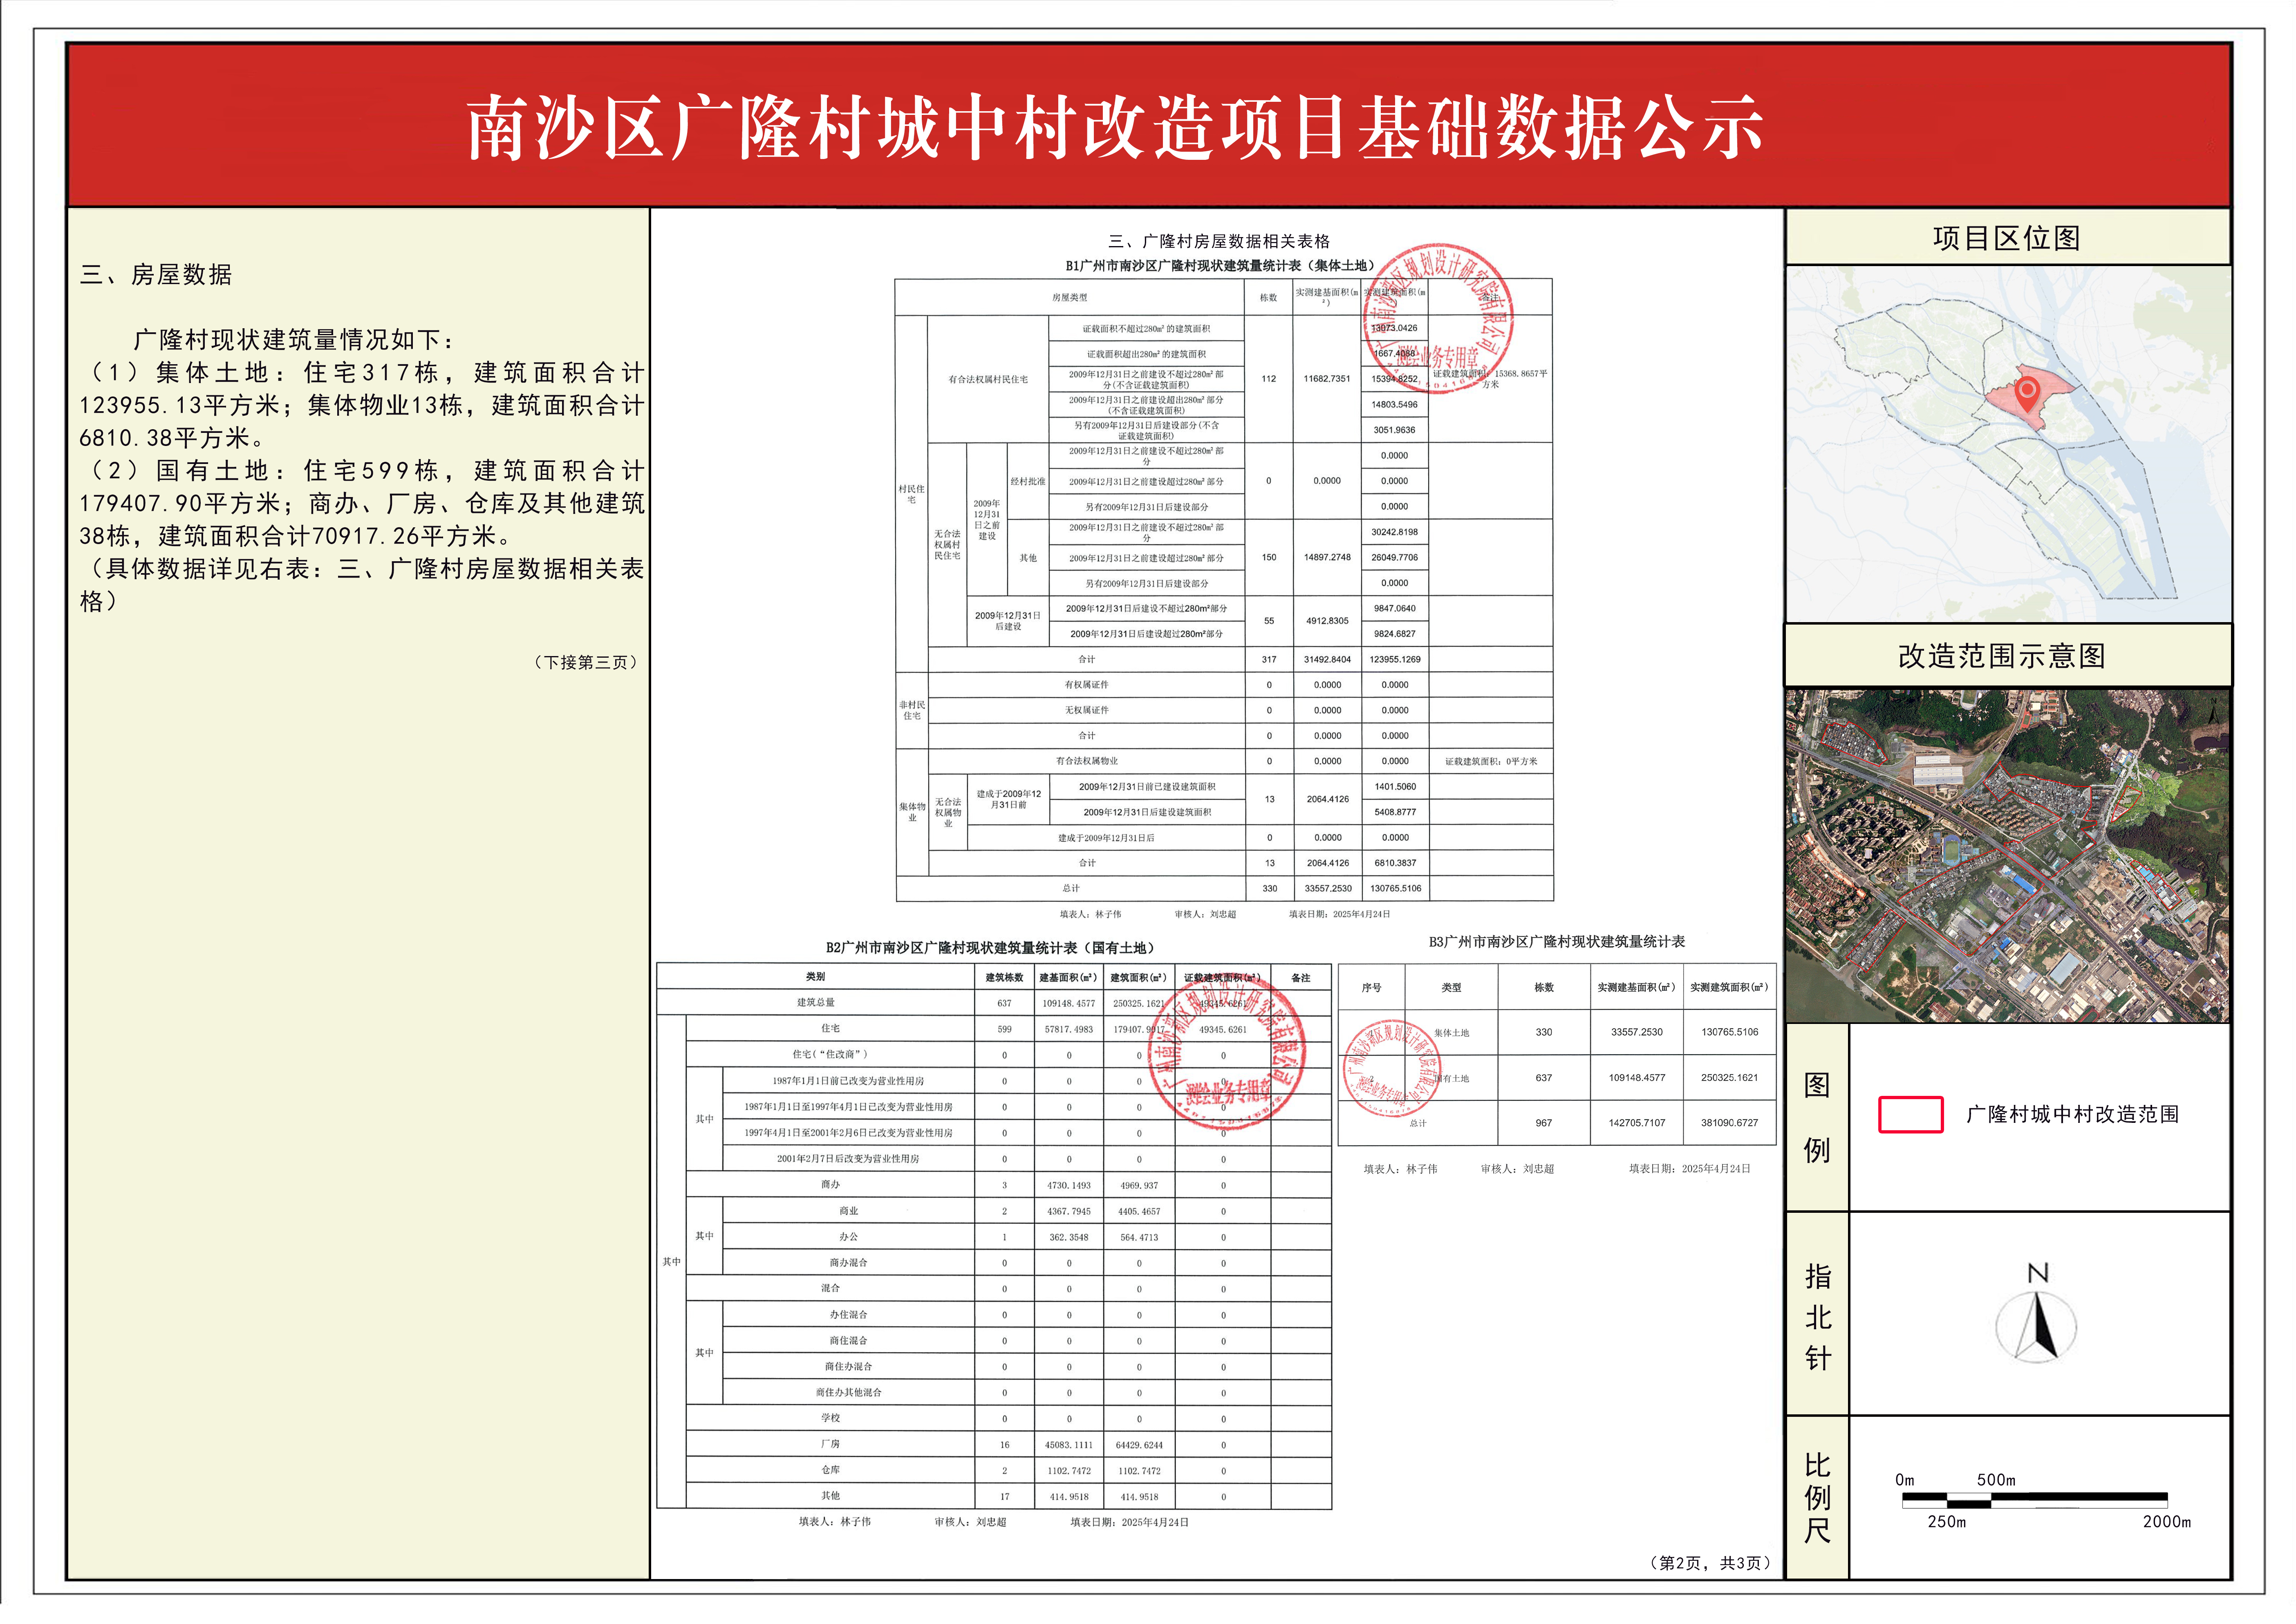Click cell 45083.1111 in the B2 table
This screenshot has height=1624, width=2296.
click(x=1069, y=1445)
